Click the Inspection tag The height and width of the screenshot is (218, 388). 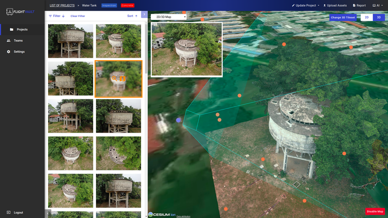click(109, 5)
